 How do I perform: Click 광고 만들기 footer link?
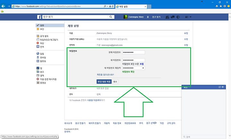coord(80,123)
